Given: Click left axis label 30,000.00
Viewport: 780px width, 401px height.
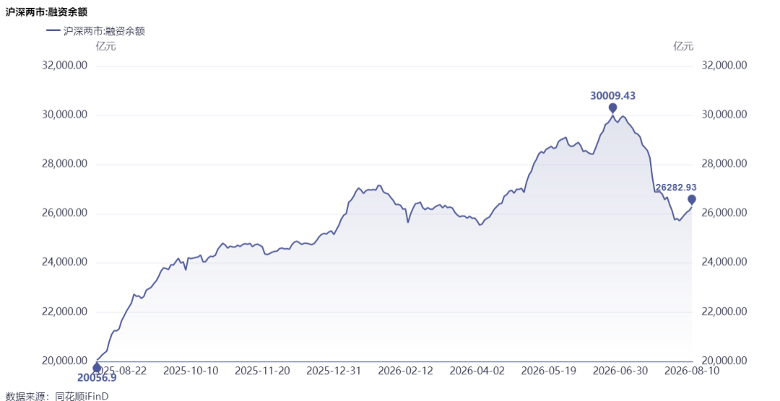Looking at the screenshot, I should (66, 114).
